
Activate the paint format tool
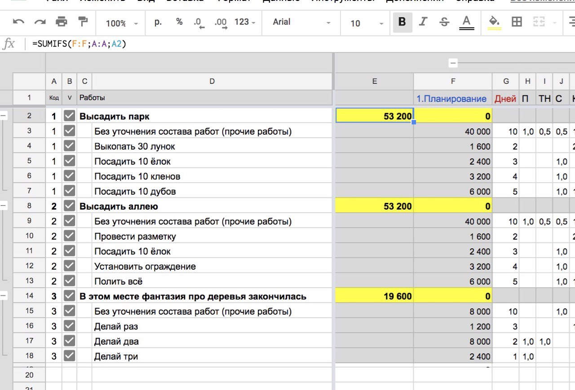(83, 22)
